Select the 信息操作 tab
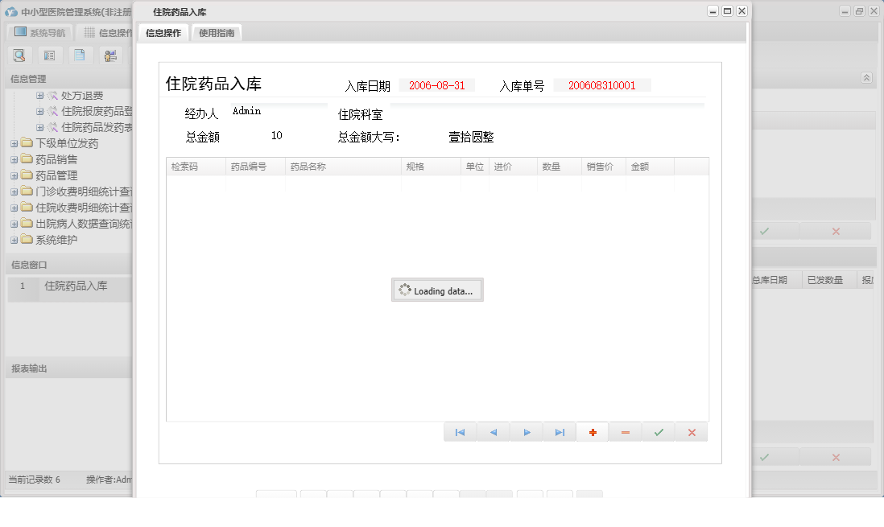The width and height of the screenshot is (884, 527). [163, 32]
